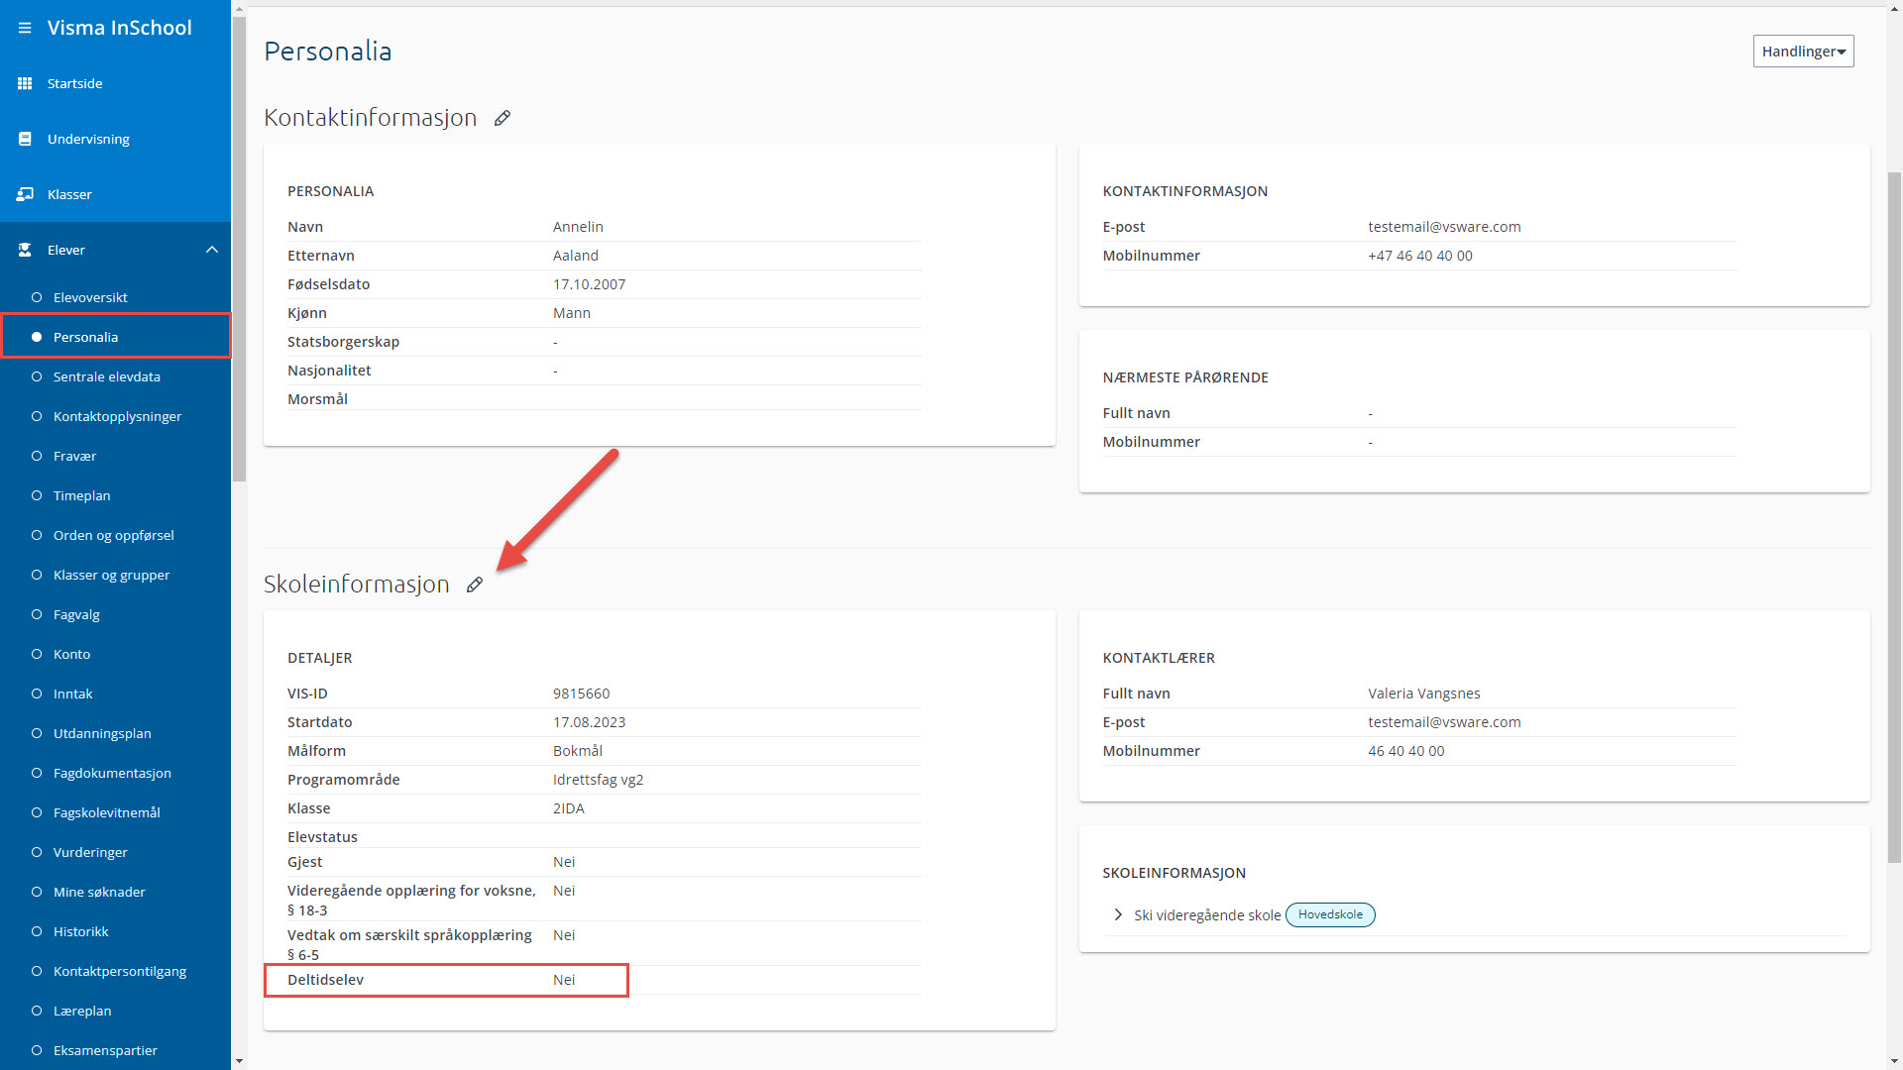Click Startdato value 17.08.2023

click(x=590, y=722)
